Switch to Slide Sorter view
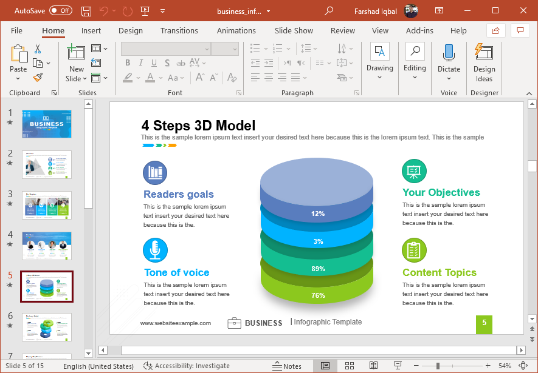 coord(350,366)
